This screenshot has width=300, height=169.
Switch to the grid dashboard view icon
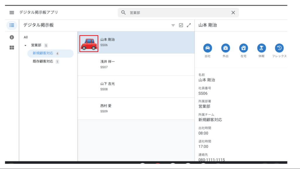click(x=12, y=48)
